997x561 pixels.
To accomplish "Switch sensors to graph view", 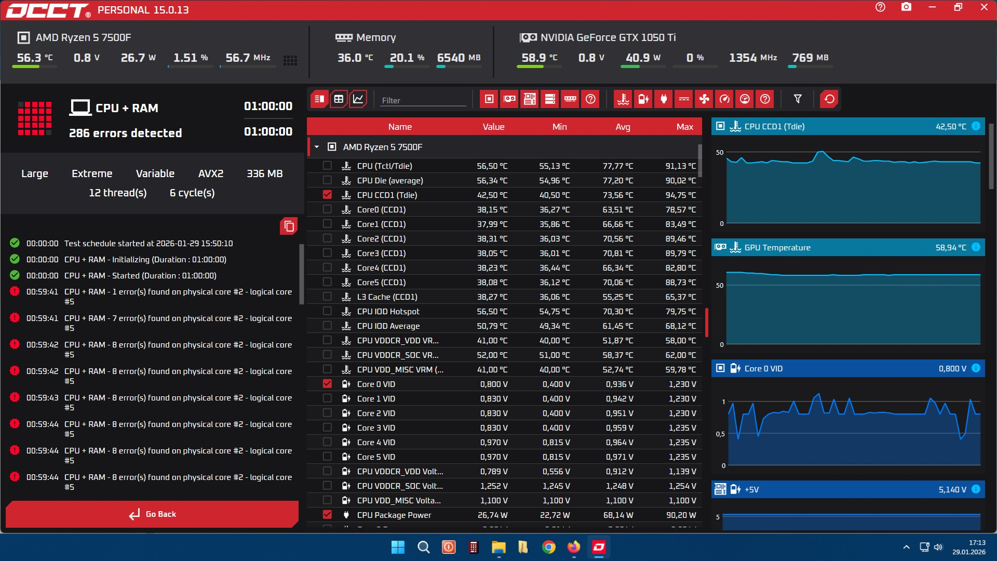I will point(358,99).
